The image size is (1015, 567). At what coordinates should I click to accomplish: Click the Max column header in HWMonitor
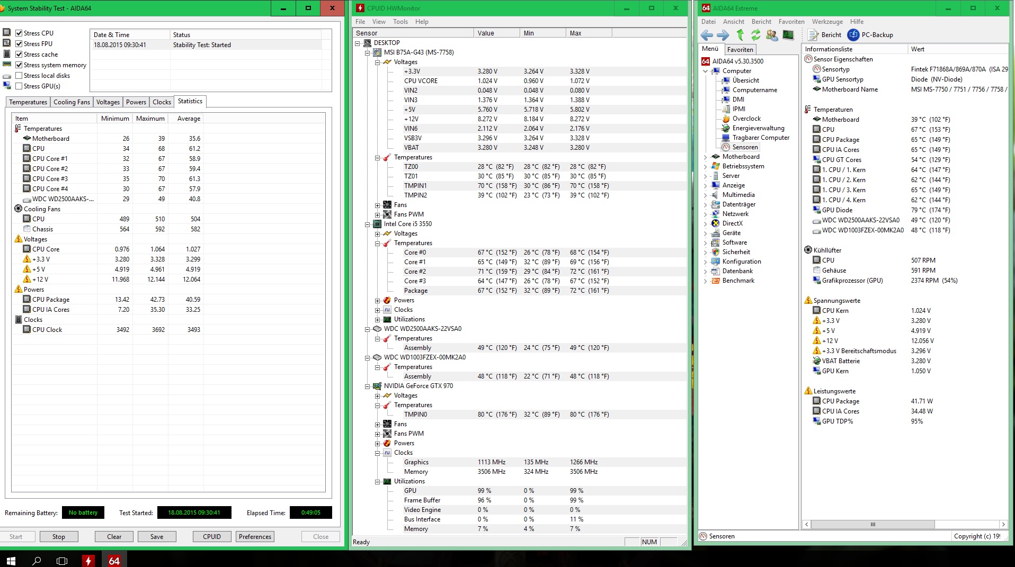point(589,33)
